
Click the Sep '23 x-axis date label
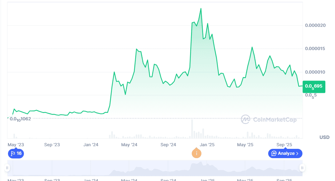[52, 145]
